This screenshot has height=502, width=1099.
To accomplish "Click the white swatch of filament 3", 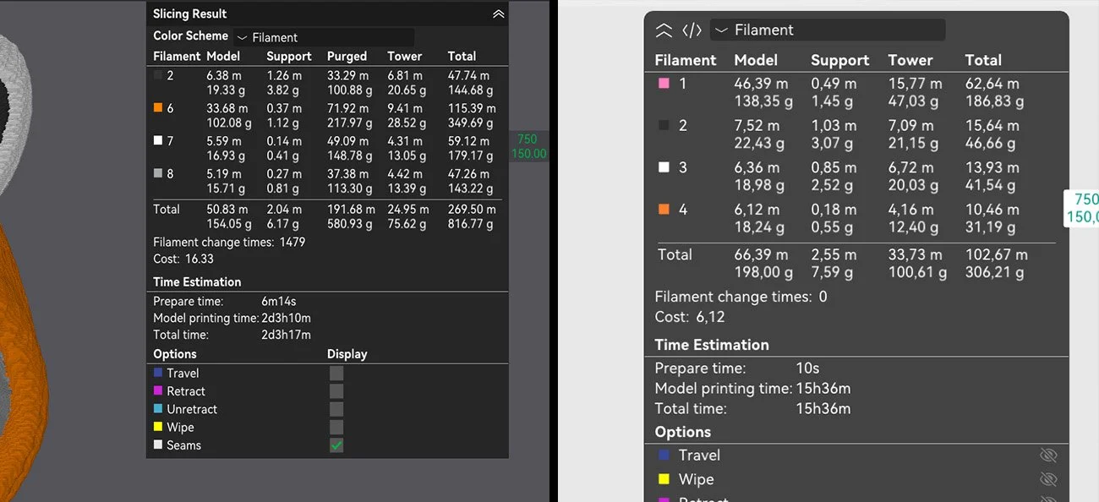I will pyautogui.click(x=664, y=167).
